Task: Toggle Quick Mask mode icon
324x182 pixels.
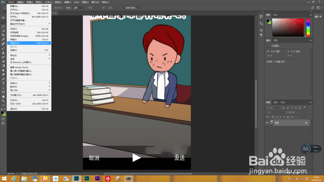Action: click(x=3, y=119)
